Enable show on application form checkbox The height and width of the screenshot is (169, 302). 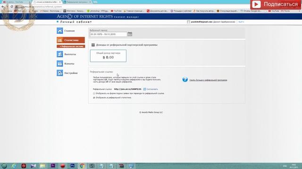click(94, 93)
